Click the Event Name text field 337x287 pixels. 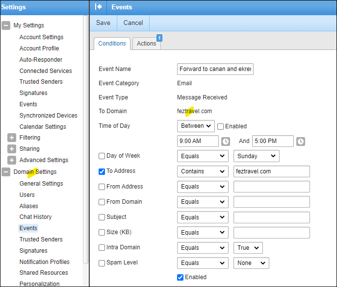point(215,70)
